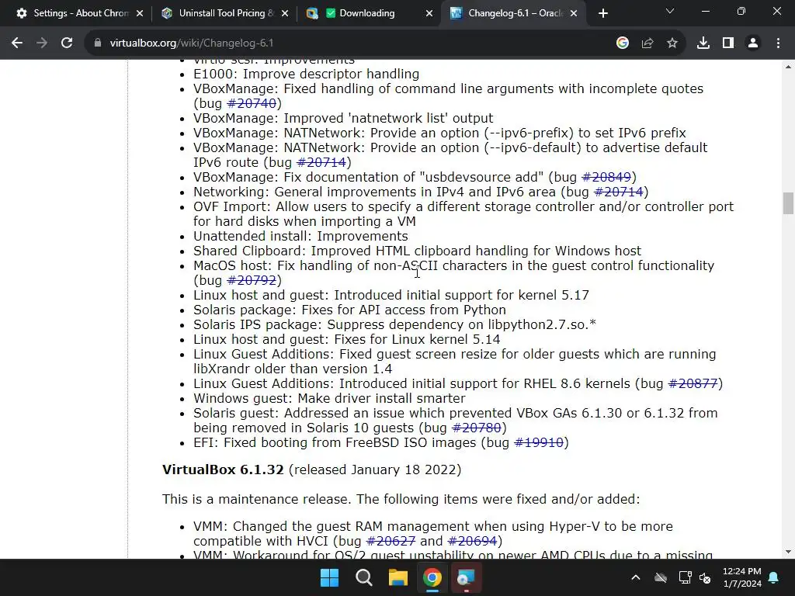Click heading 'VirtualBox 6.1.32'
Viewport: 795px width, 596px height.
(x=223, y=470)
